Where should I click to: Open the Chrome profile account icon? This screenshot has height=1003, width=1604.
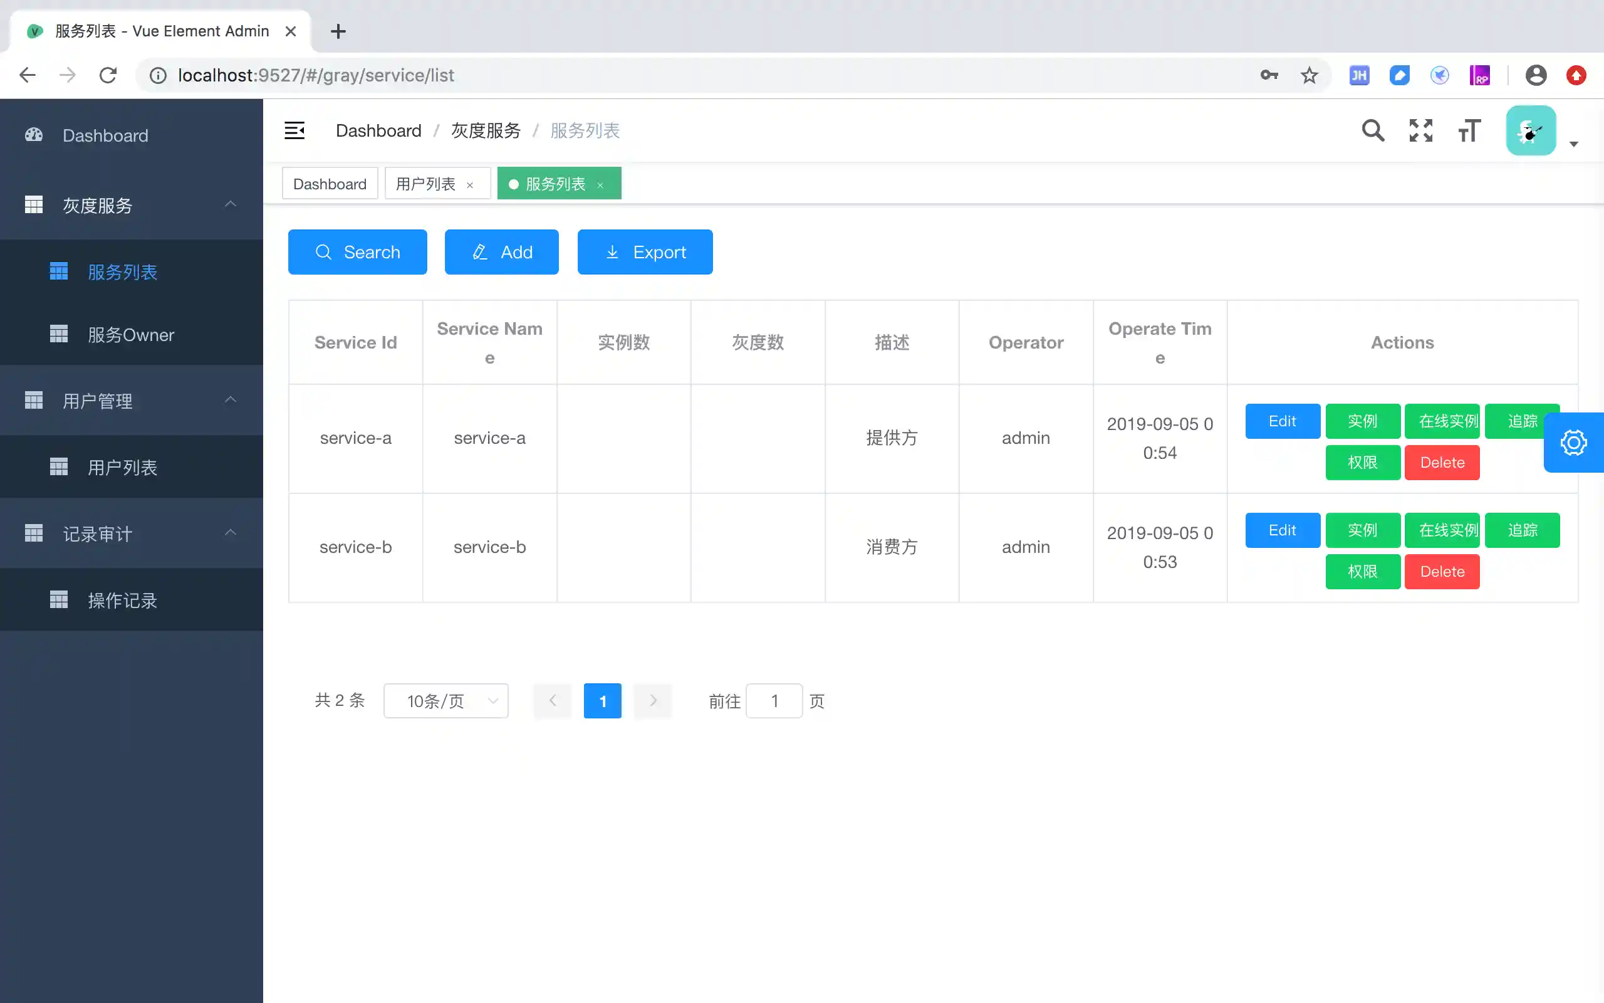click(1536, 76)
